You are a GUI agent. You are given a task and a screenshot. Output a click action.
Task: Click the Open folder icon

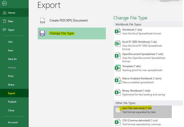pos(4,29)
